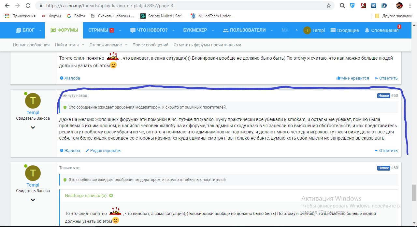Click #60 link in Только что post
Screen dimensions: 417x227
(x=395, y=168)
